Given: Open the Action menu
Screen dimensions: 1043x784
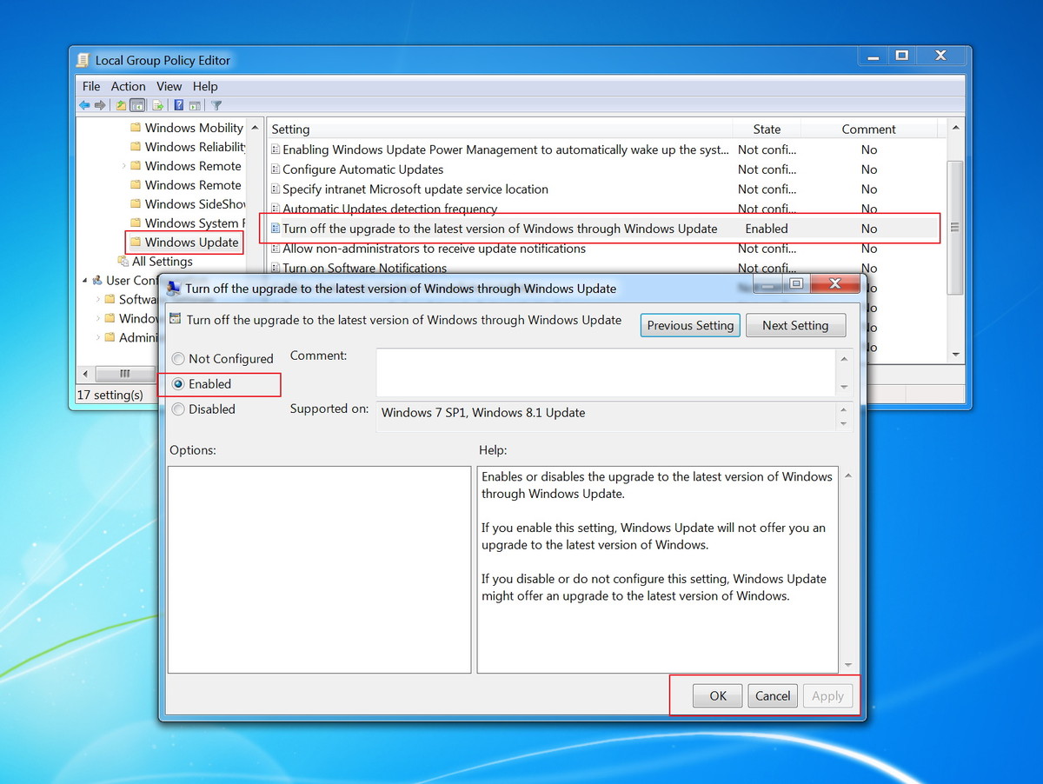Looking at the screenshot, I should tap(128, 86).
